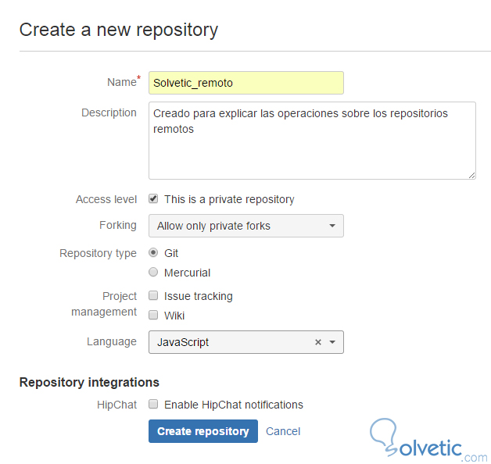The width and height of the screenshot is (491, 464).
Task: Click the Name field label
Action: 121,82
